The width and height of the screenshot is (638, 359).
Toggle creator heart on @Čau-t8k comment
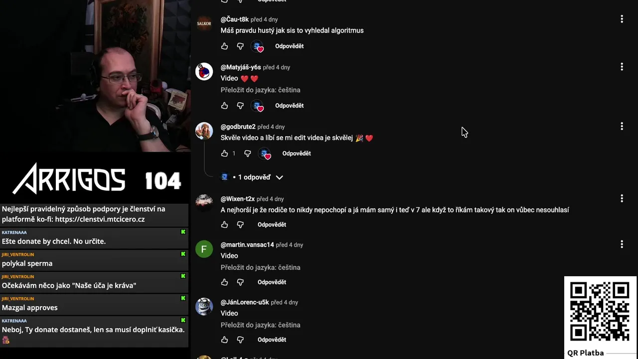click(x=257, y=46)
